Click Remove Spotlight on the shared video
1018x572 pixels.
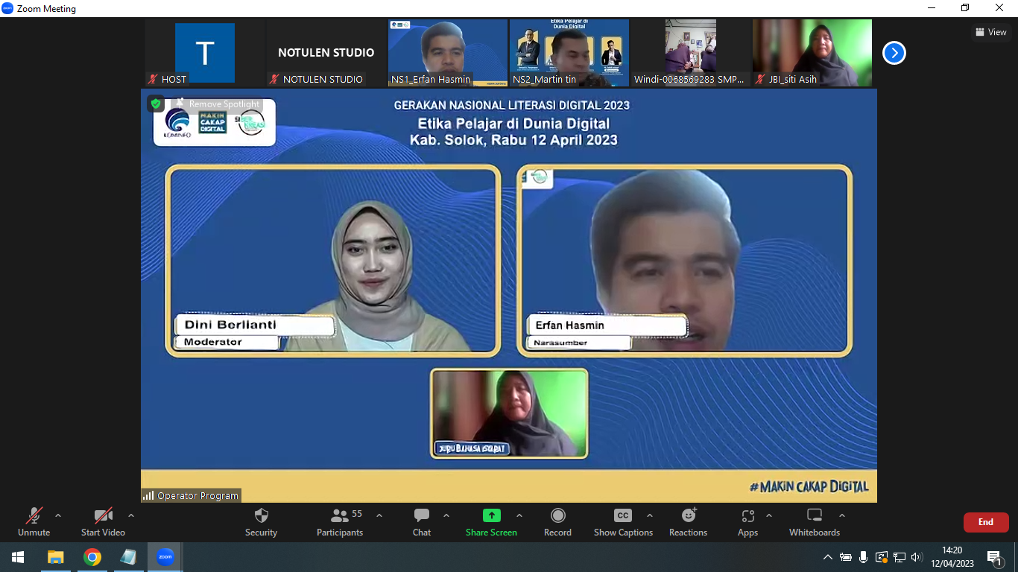tap(218, 104)
